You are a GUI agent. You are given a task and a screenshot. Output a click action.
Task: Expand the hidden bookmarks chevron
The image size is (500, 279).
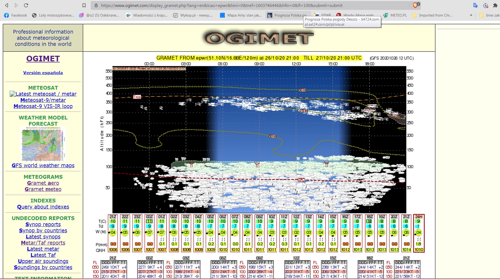(x=471, y=15)
